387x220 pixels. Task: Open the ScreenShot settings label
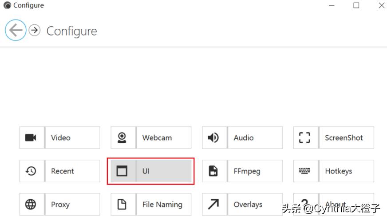click(x=344, y=138)
